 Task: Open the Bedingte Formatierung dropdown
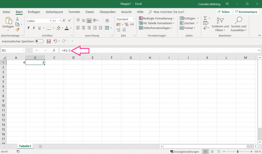(157, 18)
